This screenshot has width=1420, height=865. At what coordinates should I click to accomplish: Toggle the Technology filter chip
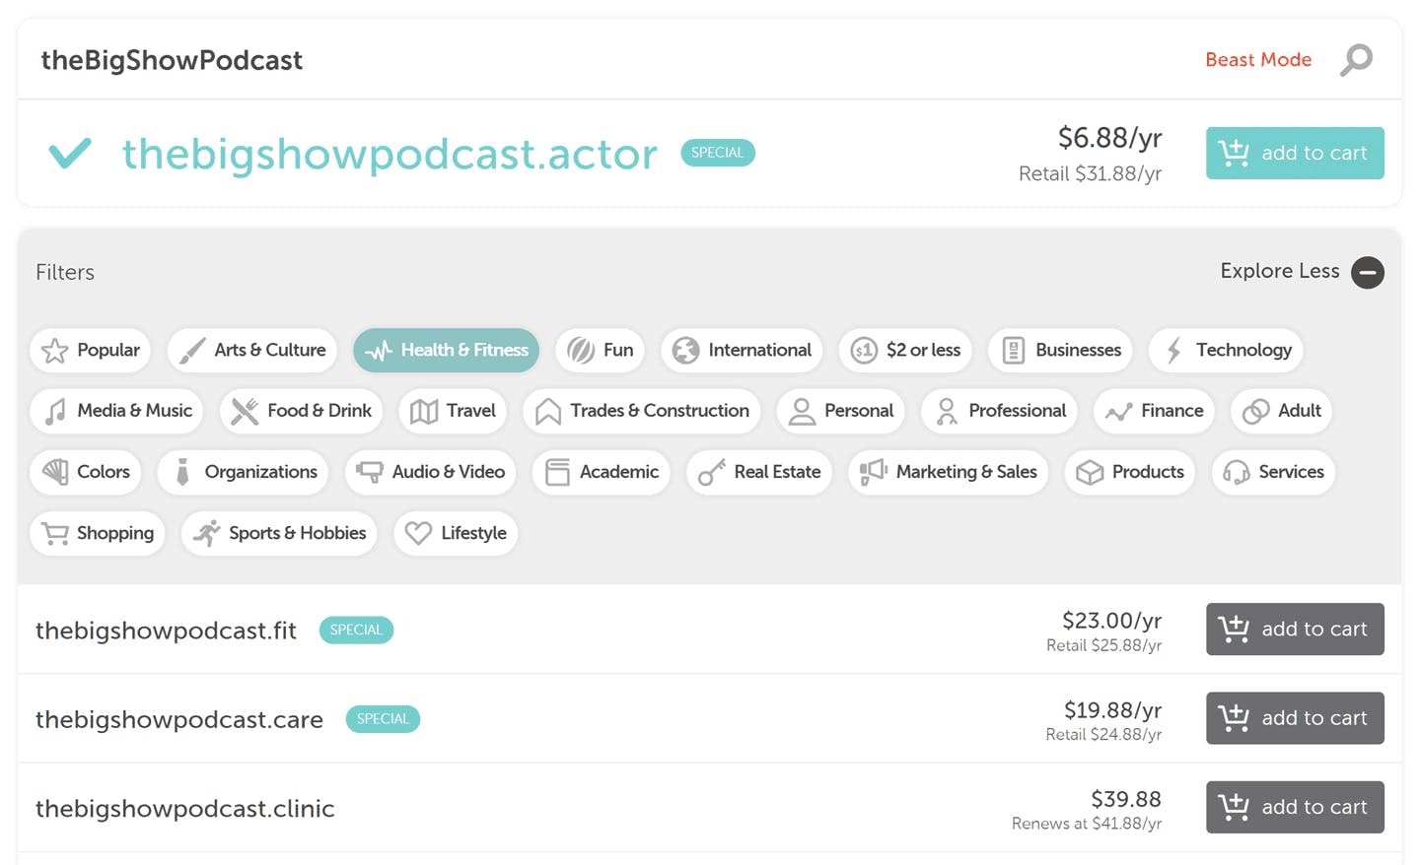coord(1226,351)
